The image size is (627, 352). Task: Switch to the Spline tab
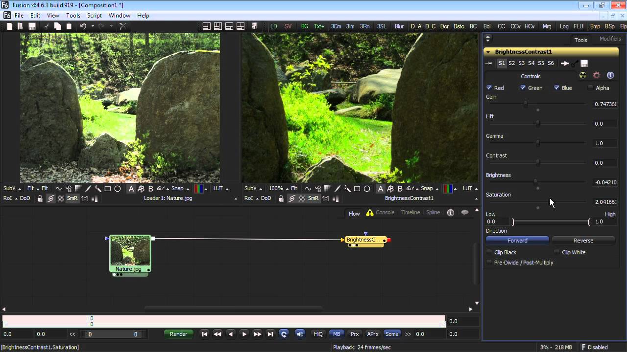point(433,212)
